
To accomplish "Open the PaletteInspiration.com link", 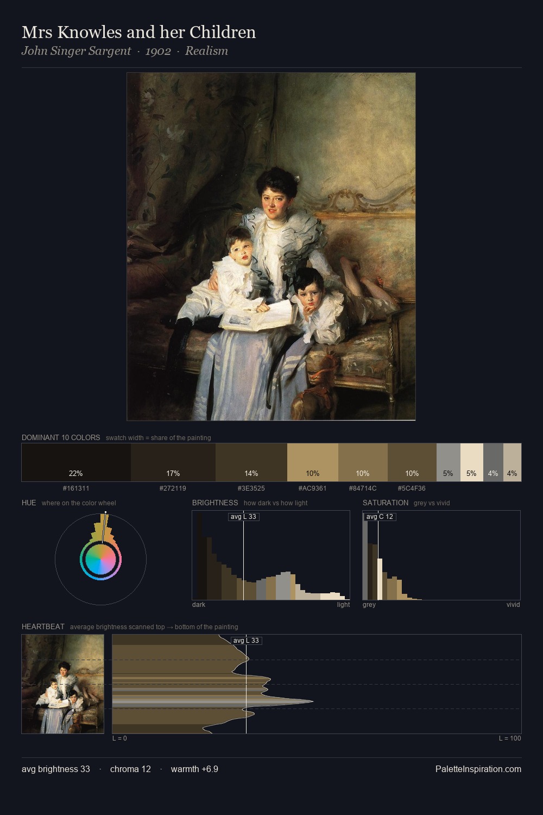I will click(478, 769).
